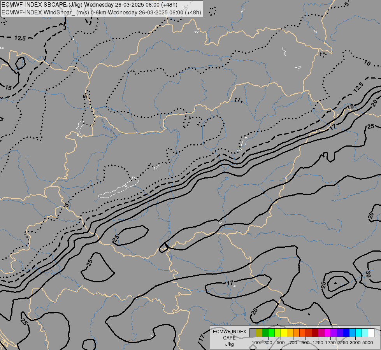Click the purple legend swatch

coord(334,333)
